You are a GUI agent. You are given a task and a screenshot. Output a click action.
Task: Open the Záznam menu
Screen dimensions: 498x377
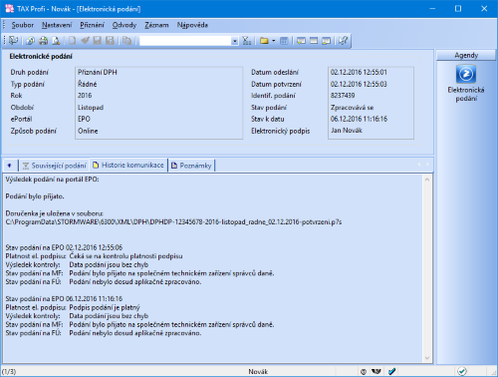click(156, 25)
